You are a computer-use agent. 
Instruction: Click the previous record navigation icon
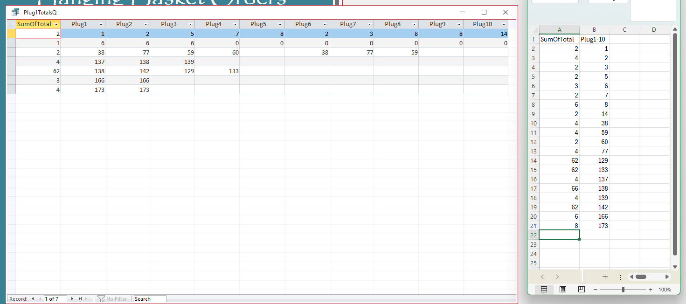(x=39, y=299)
